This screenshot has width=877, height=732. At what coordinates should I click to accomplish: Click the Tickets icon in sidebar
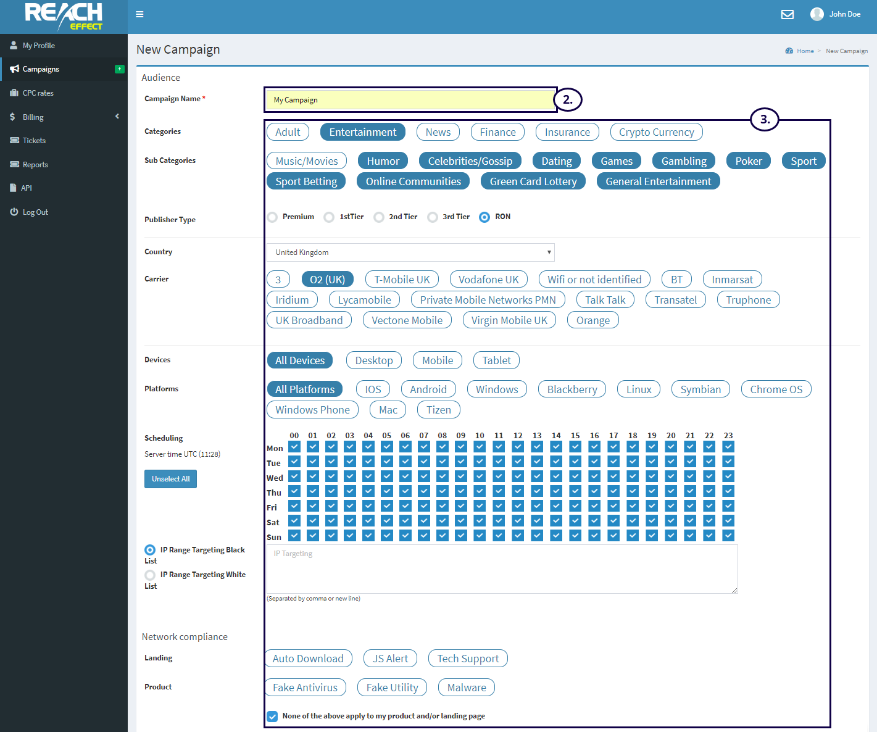14,140
